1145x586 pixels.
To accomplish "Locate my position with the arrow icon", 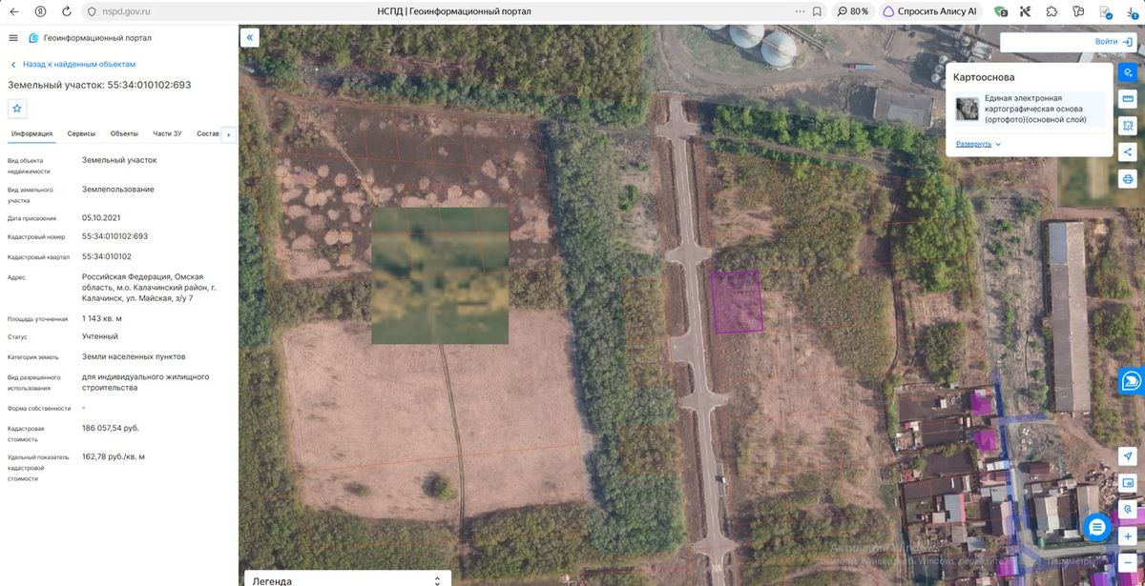I will point(1128,457).
